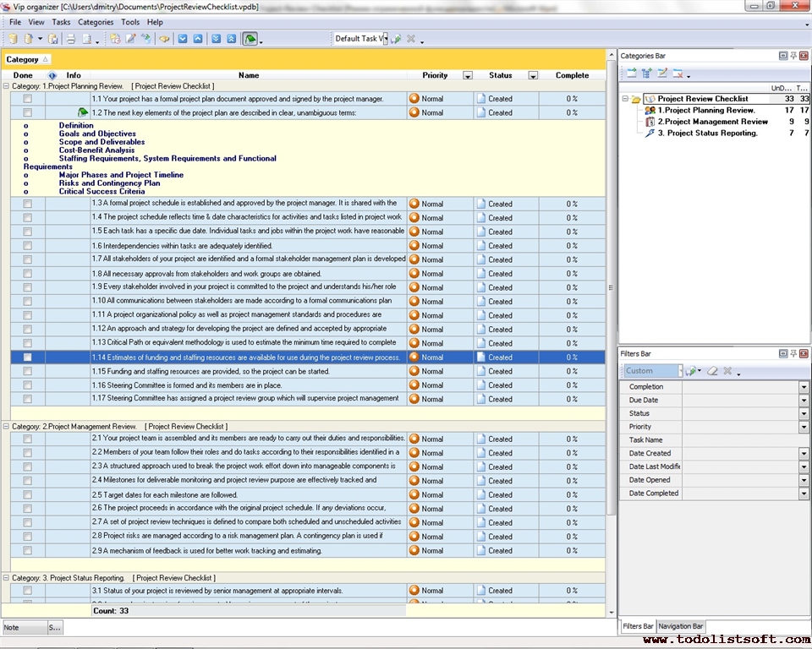Collapse the Project Planning Review category group
Screen dimensions: 812x649
(x=7, y=86)
